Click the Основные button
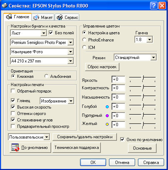 click(x=142, y=148)
